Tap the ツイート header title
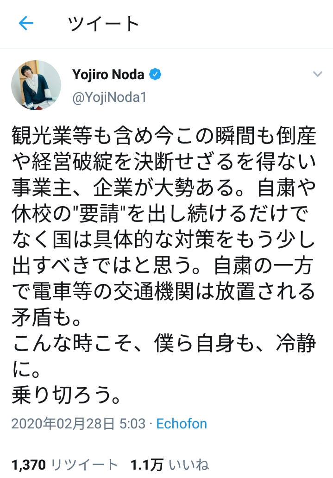333x478 pixels. coord(103,24)
